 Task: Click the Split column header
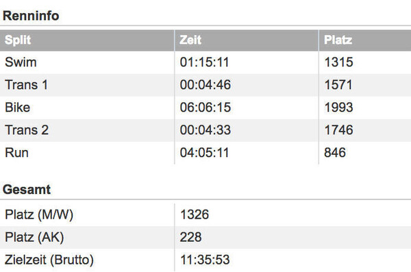pos(18,40)
